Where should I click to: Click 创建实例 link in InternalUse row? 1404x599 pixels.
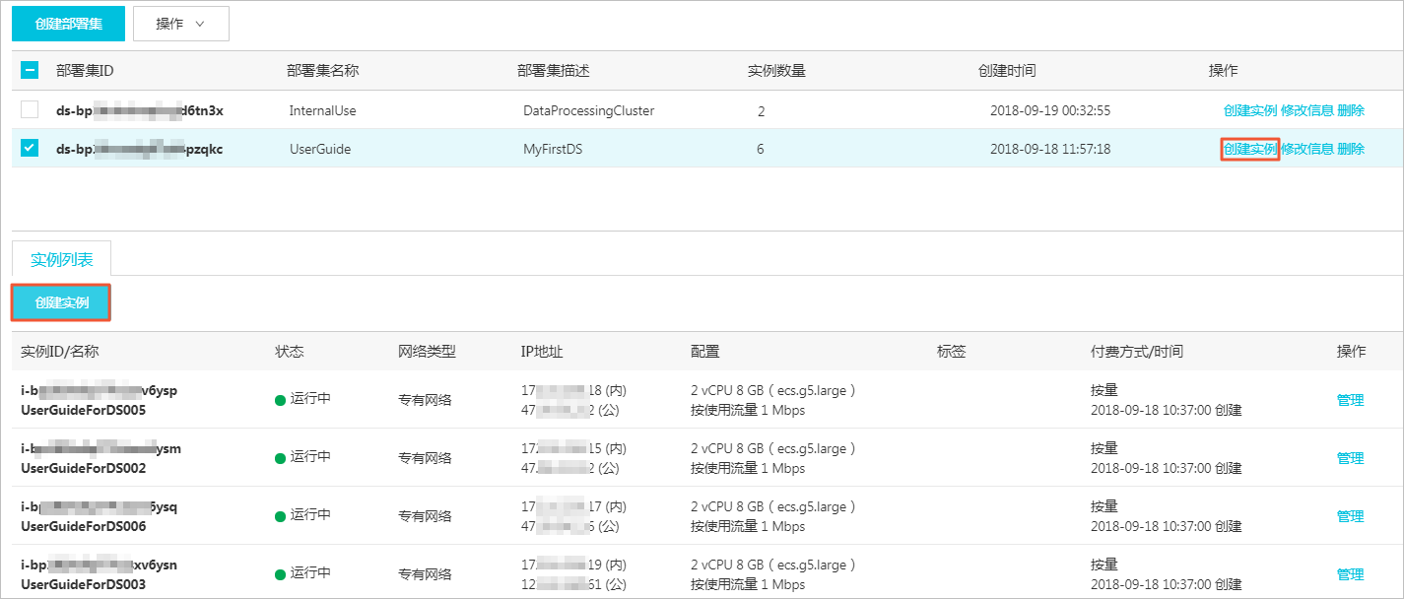[x=1250, y=110]
